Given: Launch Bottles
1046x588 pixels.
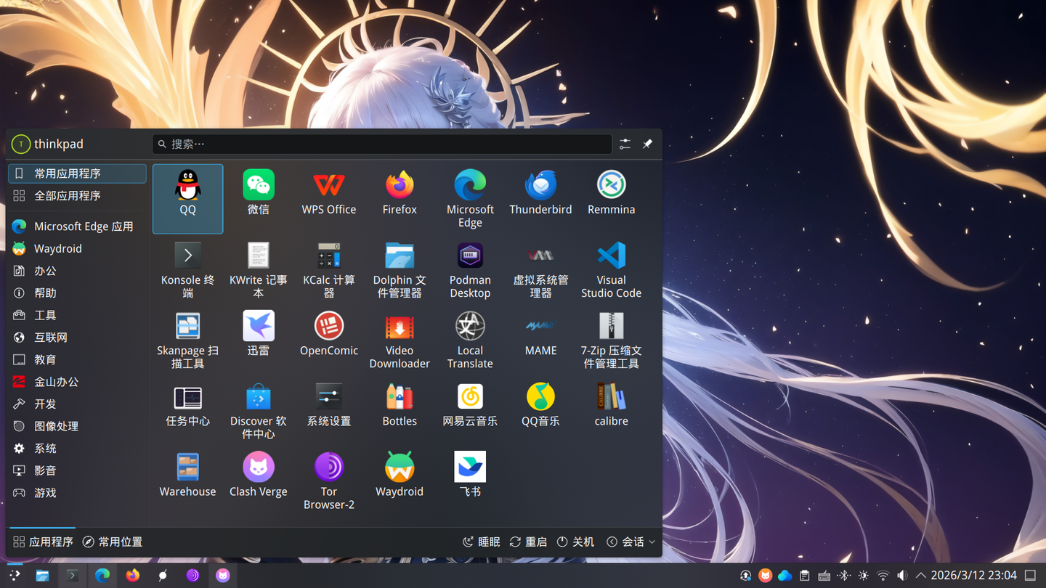Looking at the screenshot, I should tap(400, 411).
